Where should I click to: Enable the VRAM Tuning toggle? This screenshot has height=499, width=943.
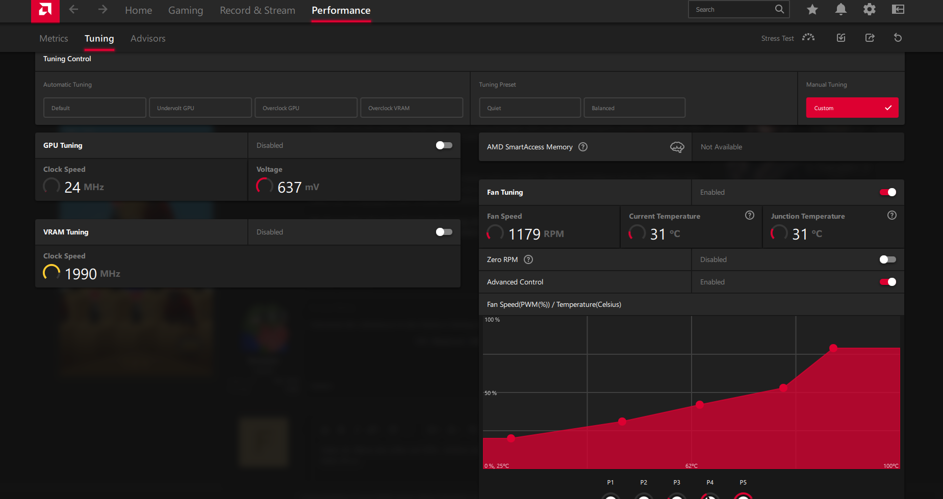pos(444,232)
